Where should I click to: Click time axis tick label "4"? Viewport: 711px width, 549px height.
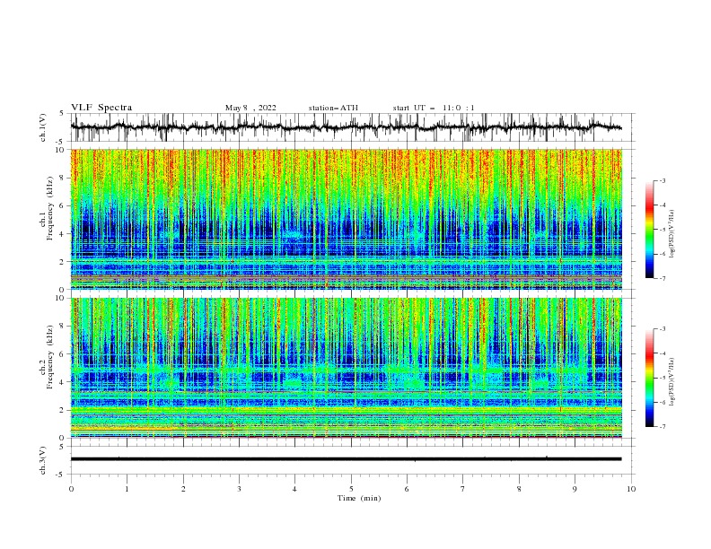point(294,489)
